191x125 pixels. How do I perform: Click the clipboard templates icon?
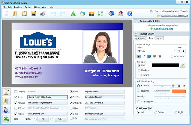24,14
